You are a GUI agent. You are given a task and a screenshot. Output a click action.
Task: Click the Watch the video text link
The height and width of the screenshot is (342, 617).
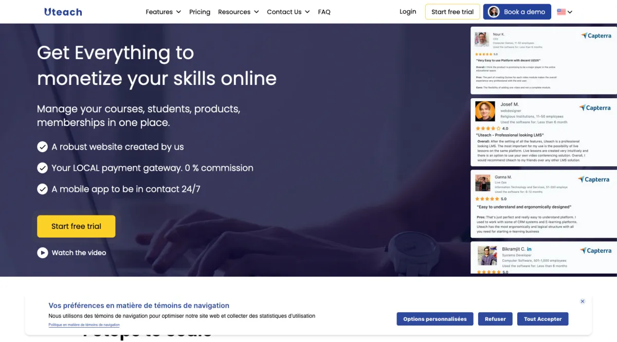click(x=79, y=253)
